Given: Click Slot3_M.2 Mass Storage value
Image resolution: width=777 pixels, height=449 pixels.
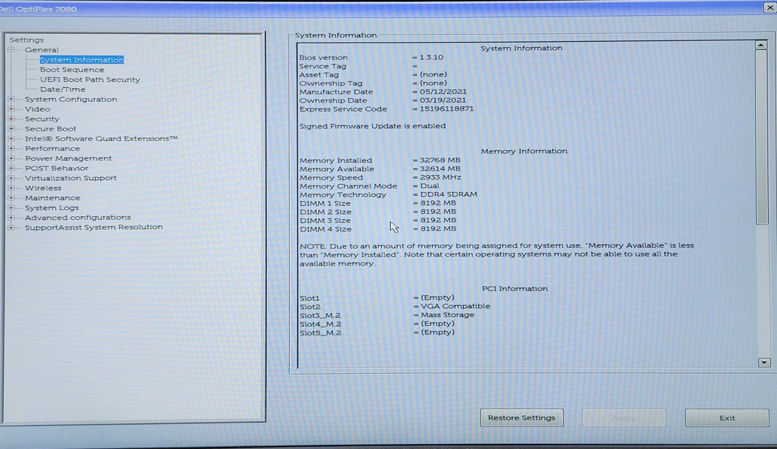Looking at the screenshot, I should click(447, 315).
